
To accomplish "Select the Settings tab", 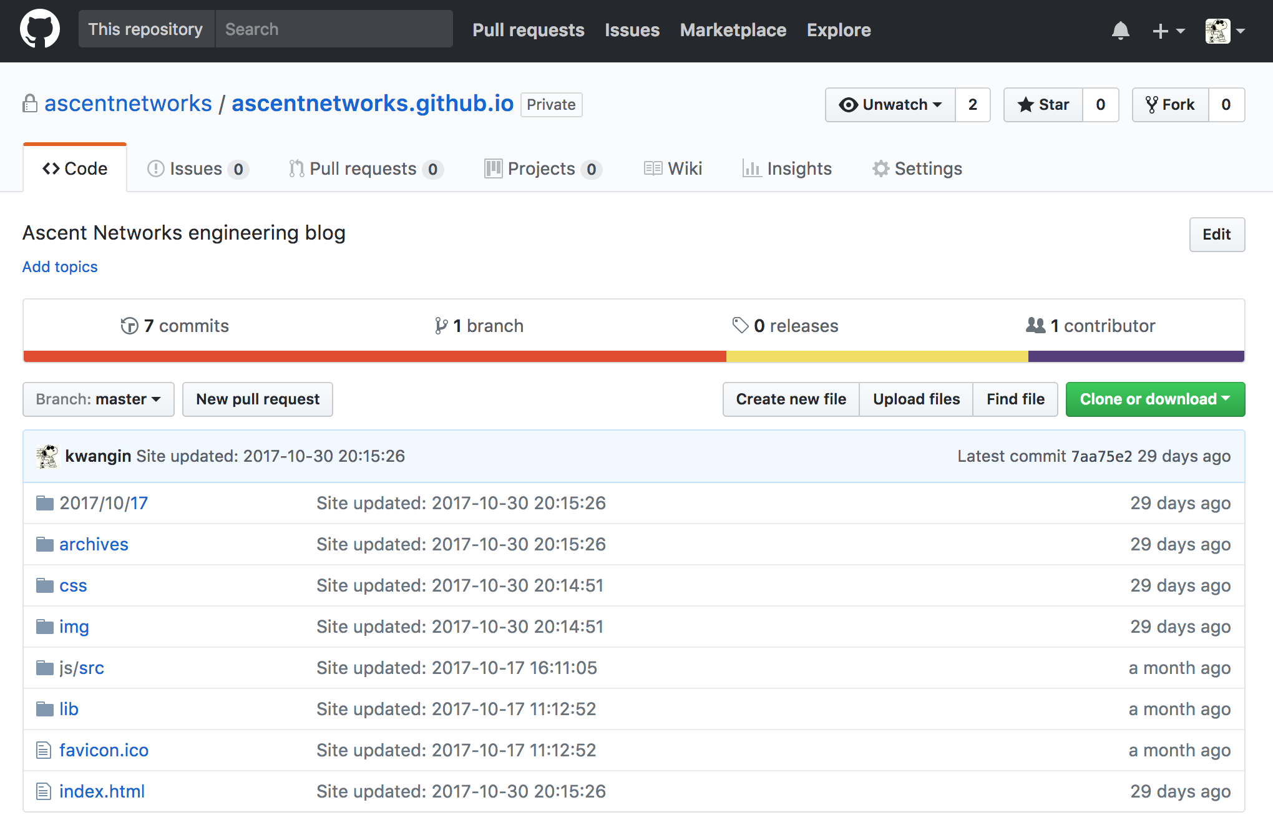I will pyautogui.click(x=917, y=168).
